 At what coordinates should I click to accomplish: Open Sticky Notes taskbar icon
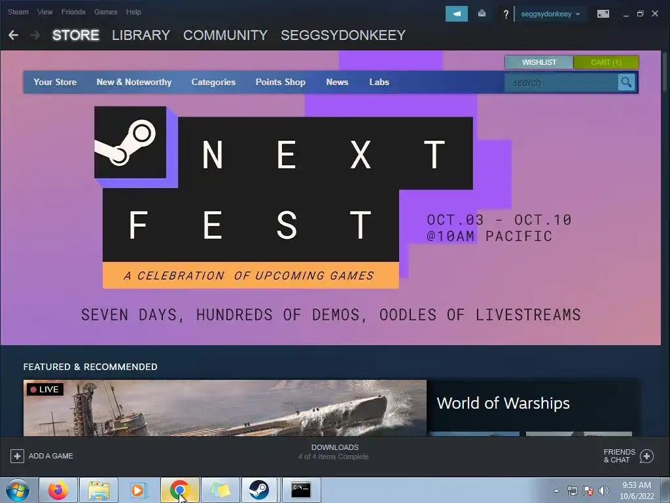[220, 490]
